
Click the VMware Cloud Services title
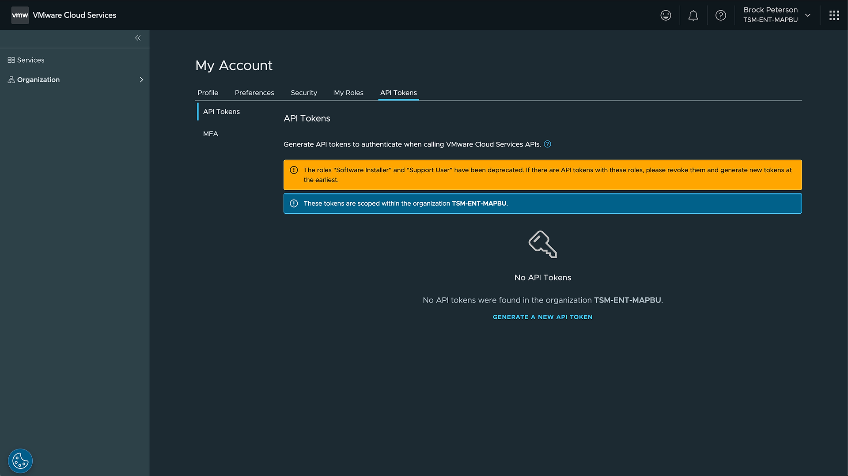point(74,15)
